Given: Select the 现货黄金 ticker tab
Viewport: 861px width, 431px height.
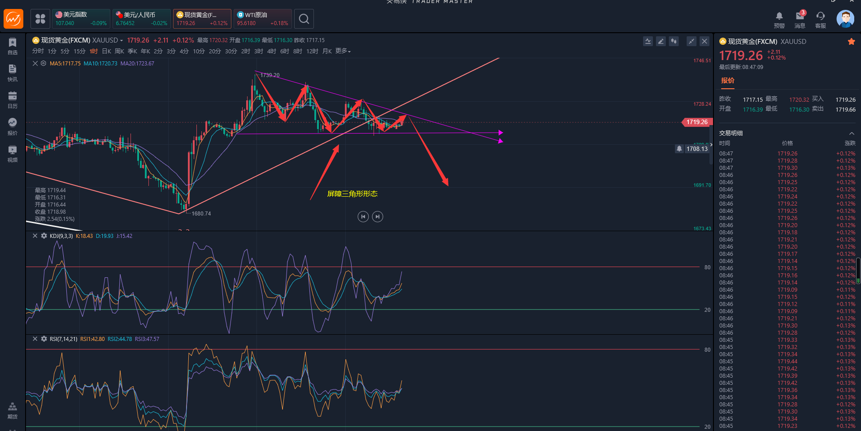Looking at the screenshot, I should coord(202,19).
